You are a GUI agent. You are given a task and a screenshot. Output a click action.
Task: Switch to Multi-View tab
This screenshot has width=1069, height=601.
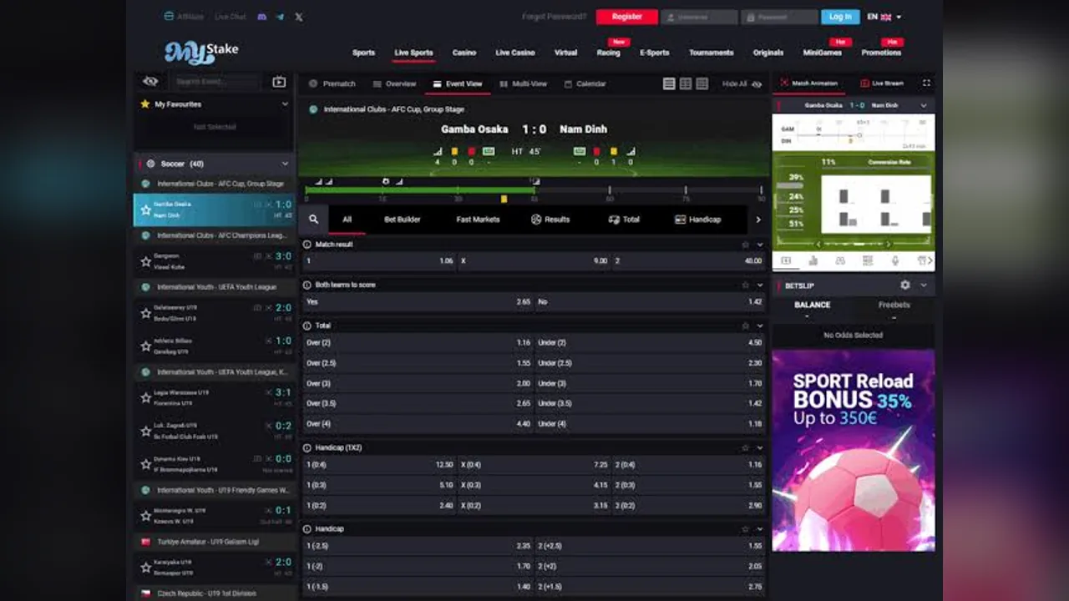point(524,83)
